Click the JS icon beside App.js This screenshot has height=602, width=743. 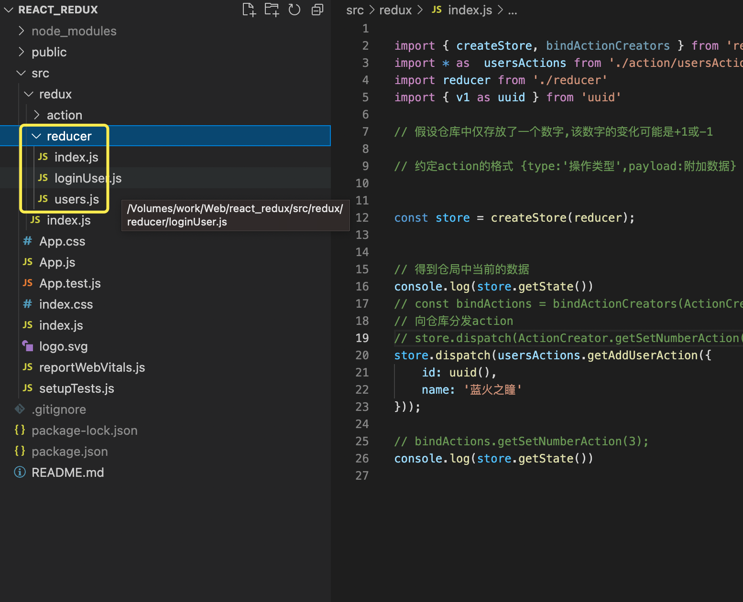coord(28,262)
